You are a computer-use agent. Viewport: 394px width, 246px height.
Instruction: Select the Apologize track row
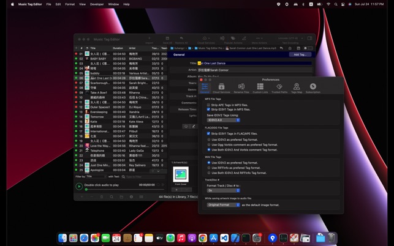[x=121, y=170]
